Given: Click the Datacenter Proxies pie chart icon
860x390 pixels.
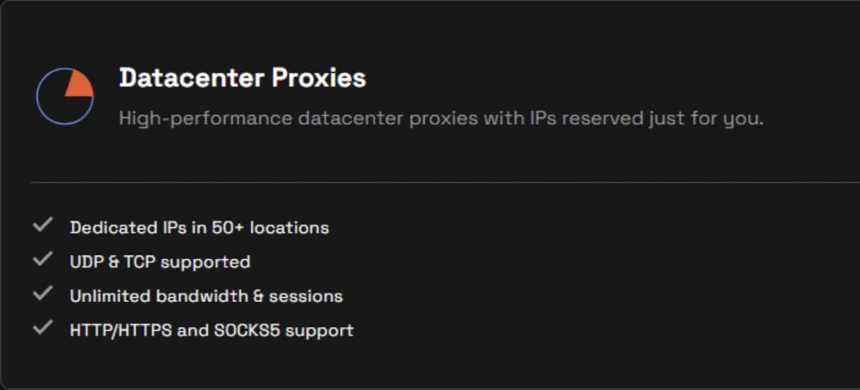Looking at the screenshot, I should 65,97.
